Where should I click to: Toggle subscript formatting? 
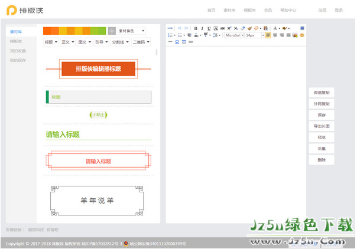coord(236,28)
